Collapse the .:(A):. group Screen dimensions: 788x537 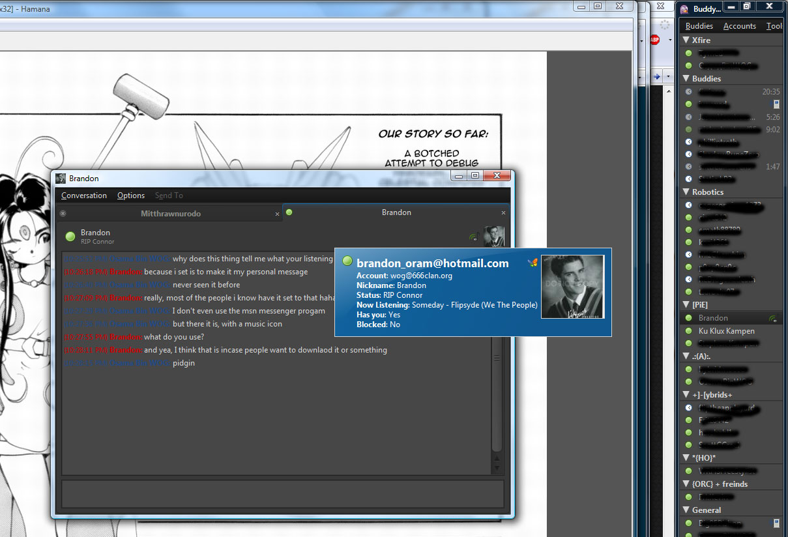[686, 356]
